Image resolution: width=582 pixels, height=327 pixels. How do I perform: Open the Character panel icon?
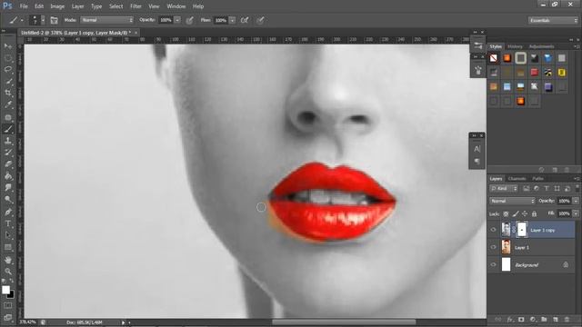[x=477, y=149]
